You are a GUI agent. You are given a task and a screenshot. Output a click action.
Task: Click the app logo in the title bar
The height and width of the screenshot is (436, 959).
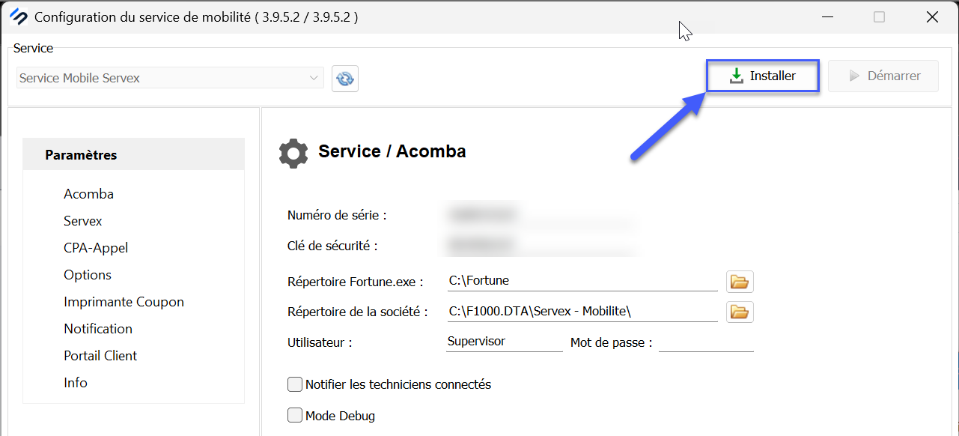point(19,16)
